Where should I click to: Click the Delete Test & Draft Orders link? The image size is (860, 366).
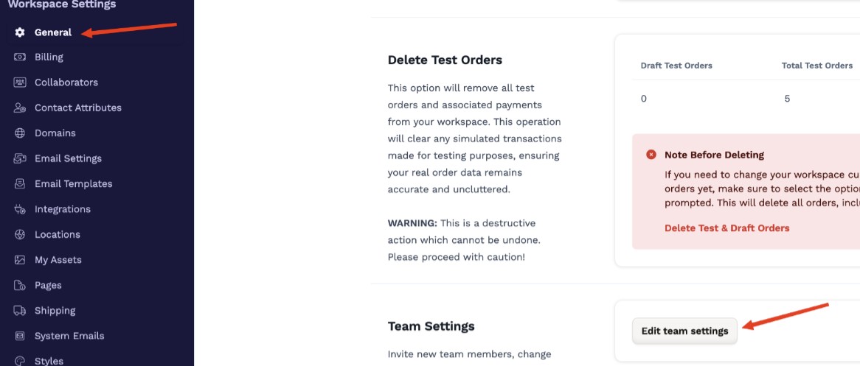(727, 228)
